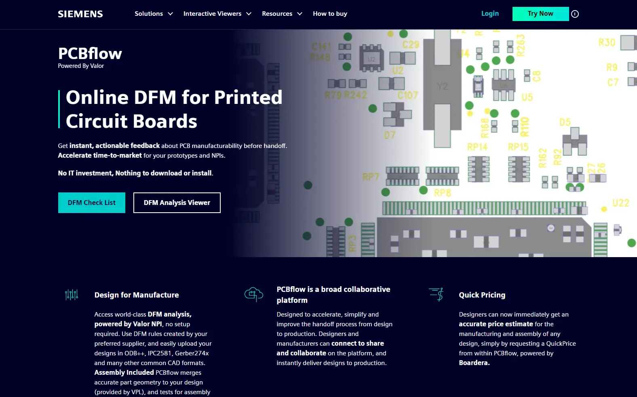Open the DFM Check List button

point(92,203)
